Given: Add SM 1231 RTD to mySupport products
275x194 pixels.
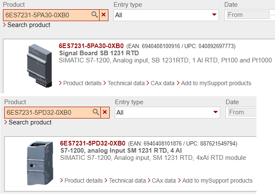Looking at the screenshot, I should click(217, 181).
